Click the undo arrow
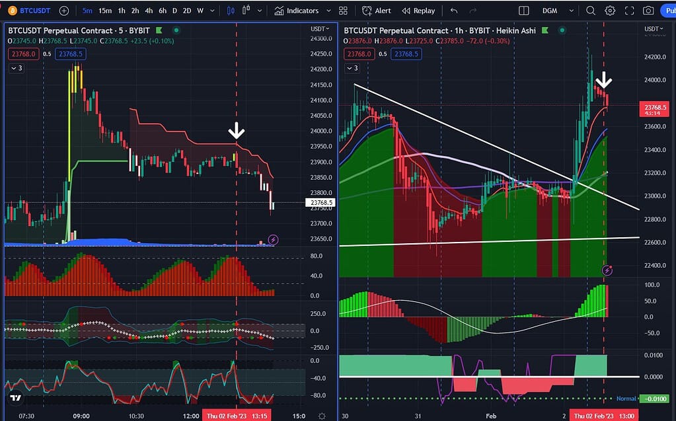Viewport: 676px width, 421px height. [x=454, y=11]
